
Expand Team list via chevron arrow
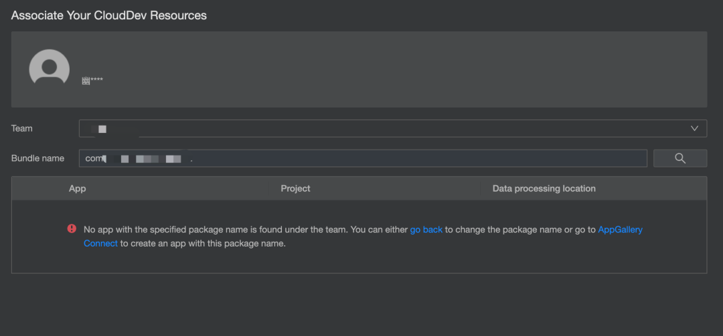(694, 128)
